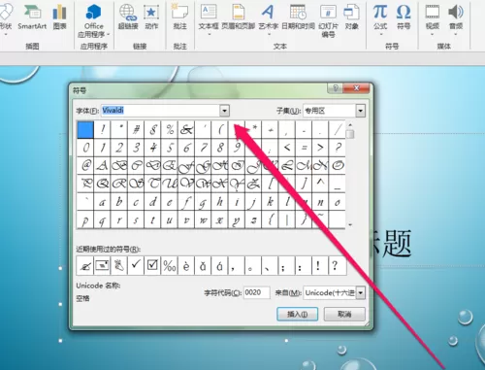485x370 pixels.
Task: Add a comment with 批注 icon
Action: click(179, 12)
